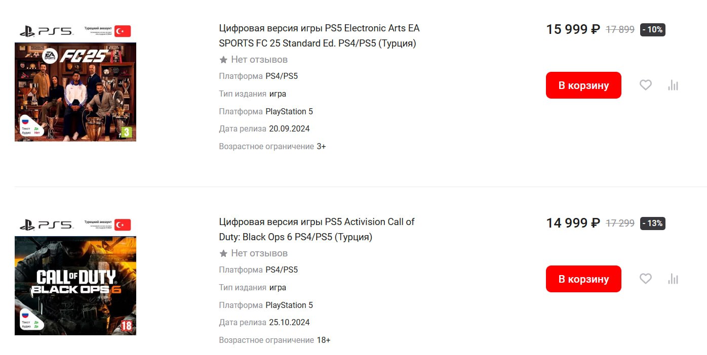The image size is (707, 355).
Task: Add EA SPORTS FC 25 to favorites
Action: coord(645,85)
